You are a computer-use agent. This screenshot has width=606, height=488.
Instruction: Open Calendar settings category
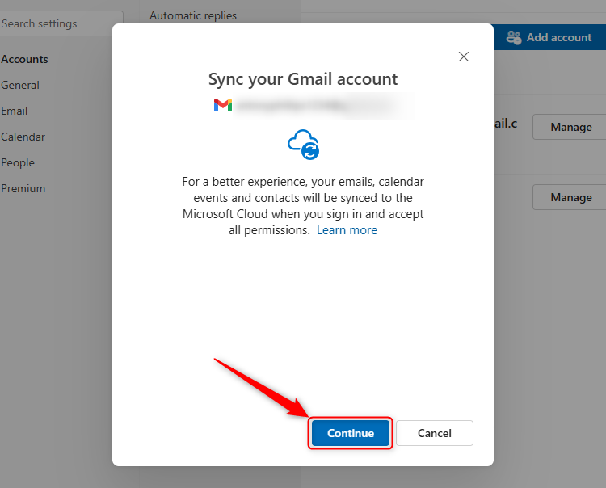(23, 137)
